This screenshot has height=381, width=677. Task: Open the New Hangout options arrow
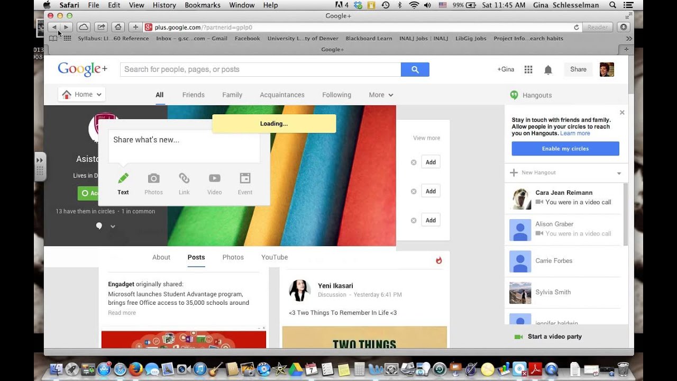[619, 173]
